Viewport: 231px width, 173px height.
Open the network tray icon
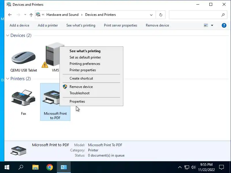click(187, 167)
